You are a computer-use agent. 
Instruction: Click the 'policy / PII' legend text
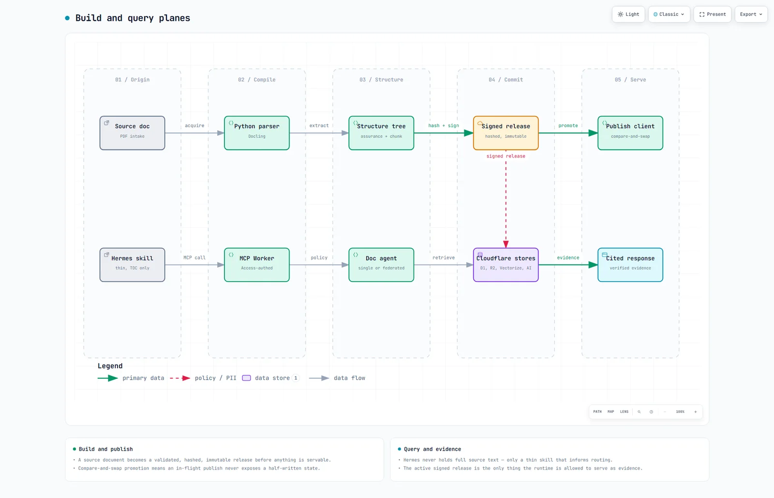pyautogui.click(x=216, y=378)
